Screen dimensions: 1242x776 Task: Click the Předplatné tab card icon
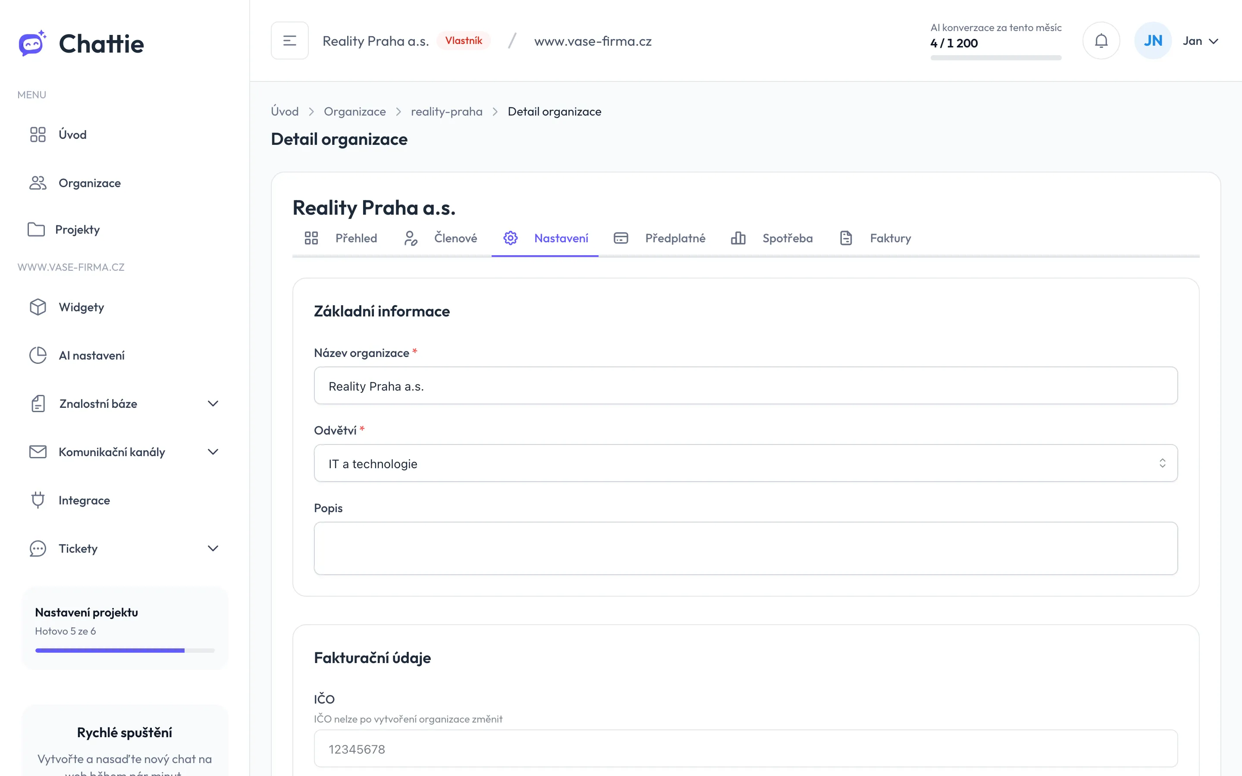621,238
